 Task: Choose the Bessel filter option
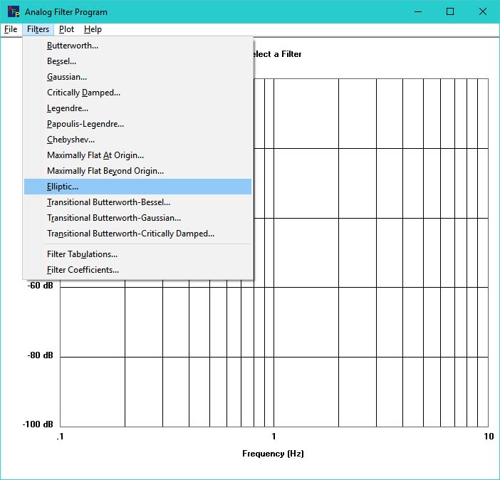(62, 61)
